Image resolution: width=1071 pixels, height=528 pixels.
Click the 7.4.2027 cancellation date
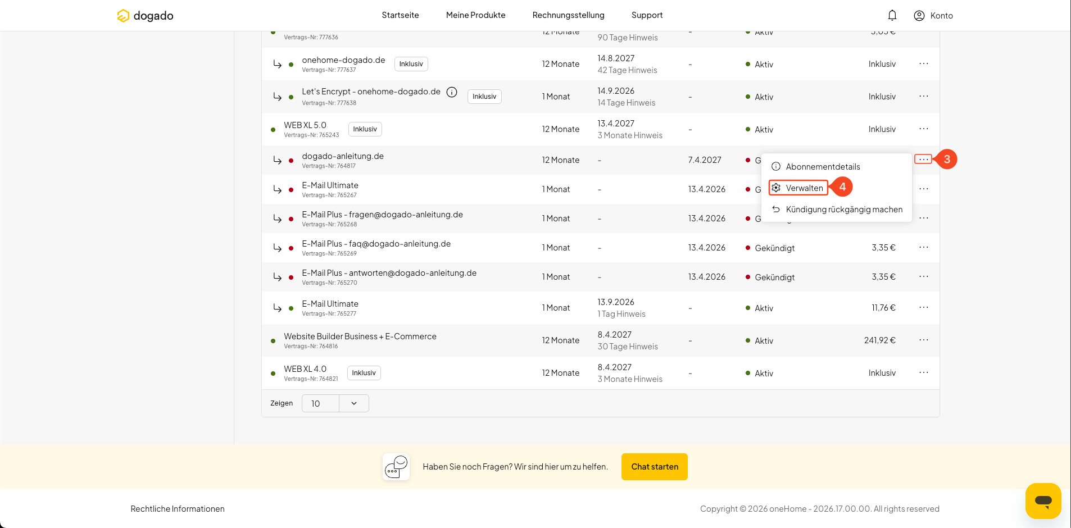705,160
